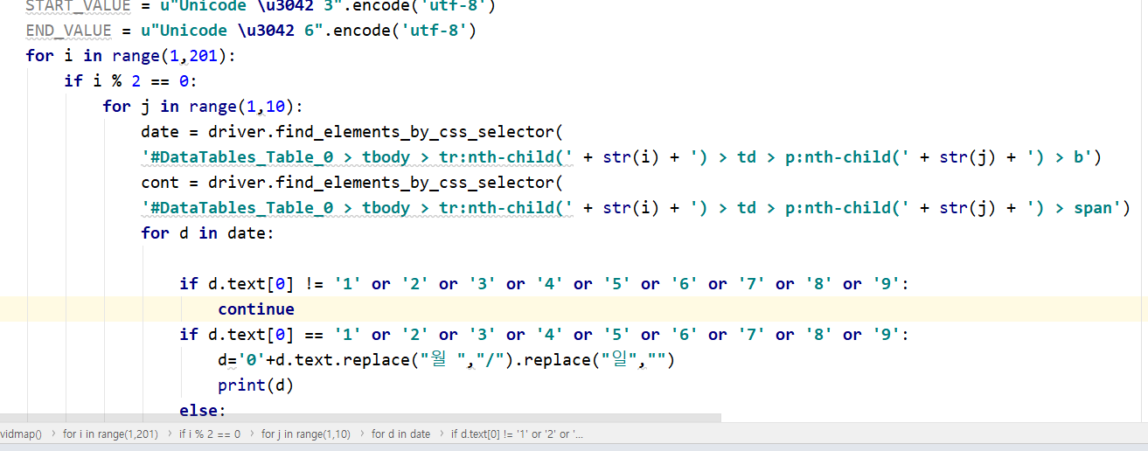The height and width of the screenshot is (451, 1148).
Task: Click the 'if d.text[0] != ...' code line
Action: [545, 284]
